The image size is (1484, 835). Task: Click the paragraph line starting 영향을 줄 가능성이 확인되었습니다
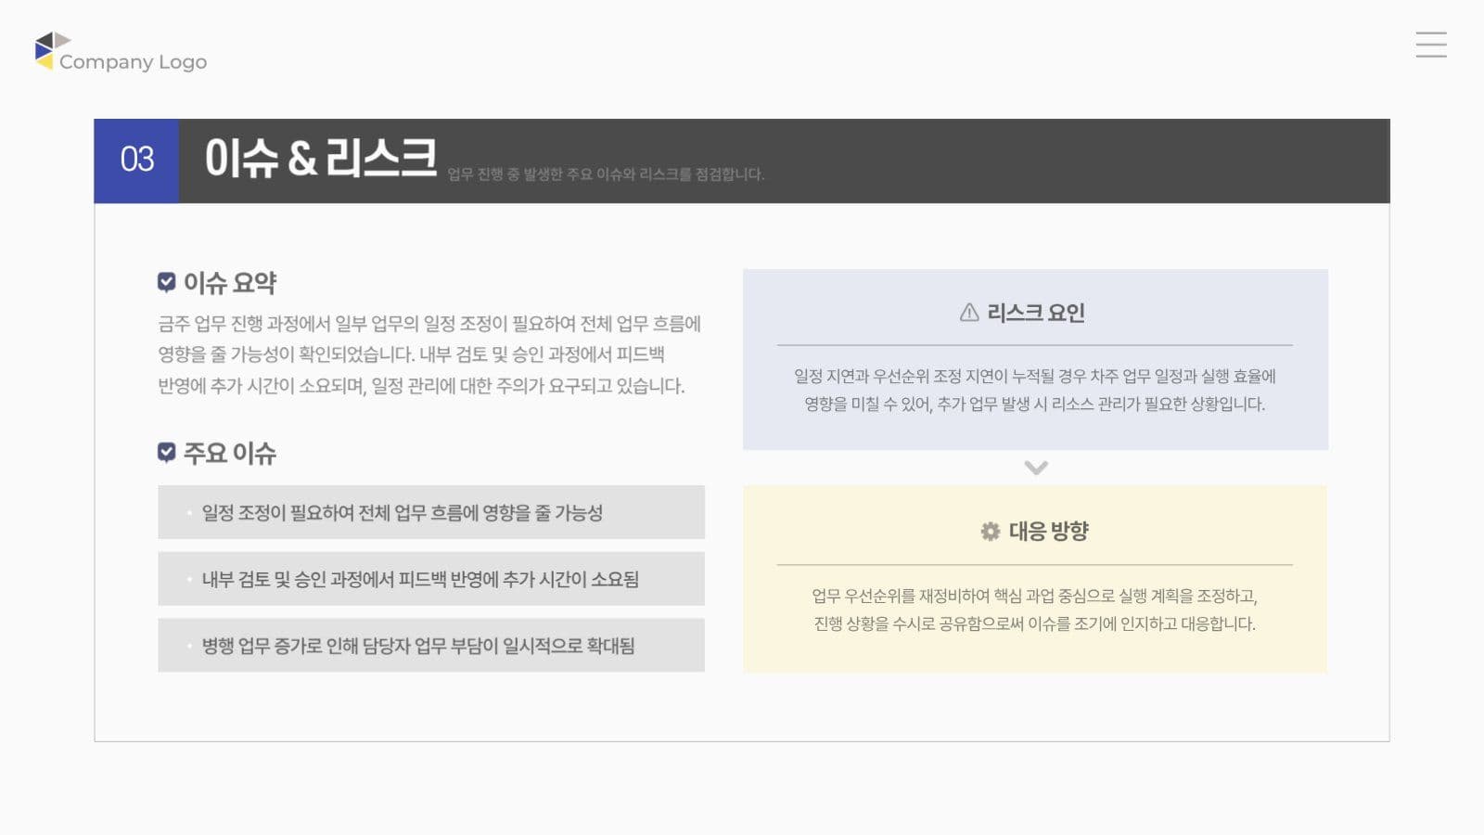pyautogui.click(x=411, y=354)
